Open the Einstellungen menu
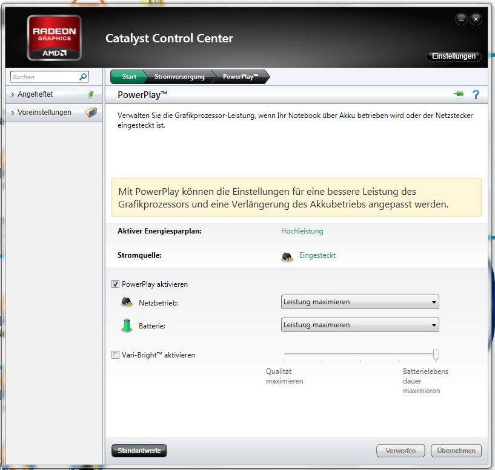This screenshot has height=470, width=495. 454,56
